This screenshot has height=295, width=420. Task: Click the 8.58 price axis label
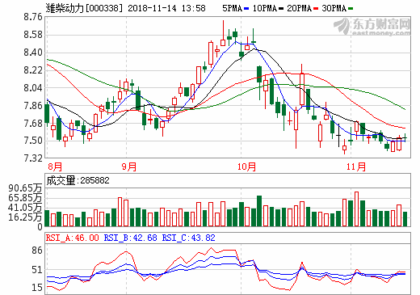(x=33, y=35)
